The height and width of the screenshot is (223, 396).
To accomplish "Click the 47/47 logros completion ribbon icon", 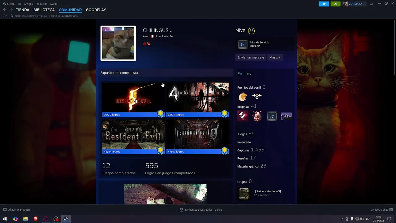I will click(225, 151).
